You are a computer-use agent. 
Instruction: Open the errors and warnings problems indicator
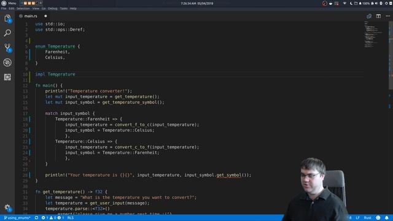point(53,218)
